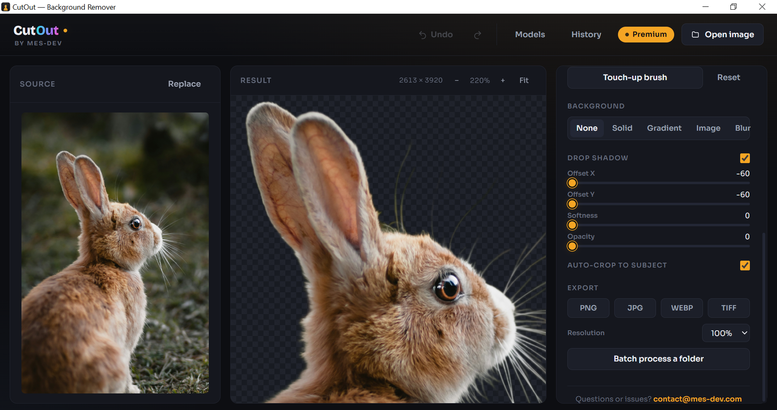This screenshot has width=777, height=410.
Task: Export the result as TIFF
Action: (x=728, y=308)
